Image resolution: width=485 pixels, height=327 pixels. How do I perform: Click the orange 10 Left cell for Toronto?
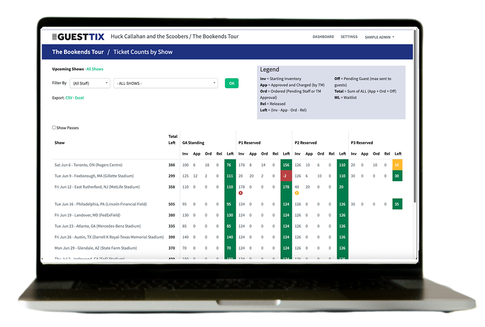coord(397,165)
